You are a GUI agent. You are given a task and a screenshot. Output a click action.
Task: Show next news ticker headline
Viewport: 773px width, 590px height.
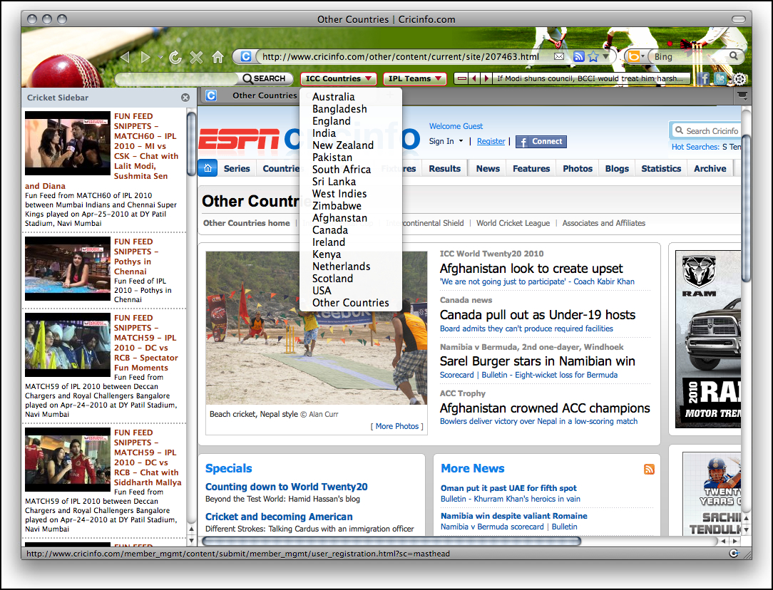coord(486,78)
